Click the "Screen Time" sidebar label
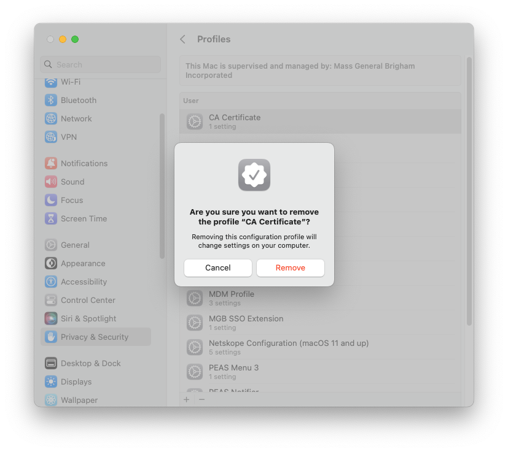 point(84,219)
